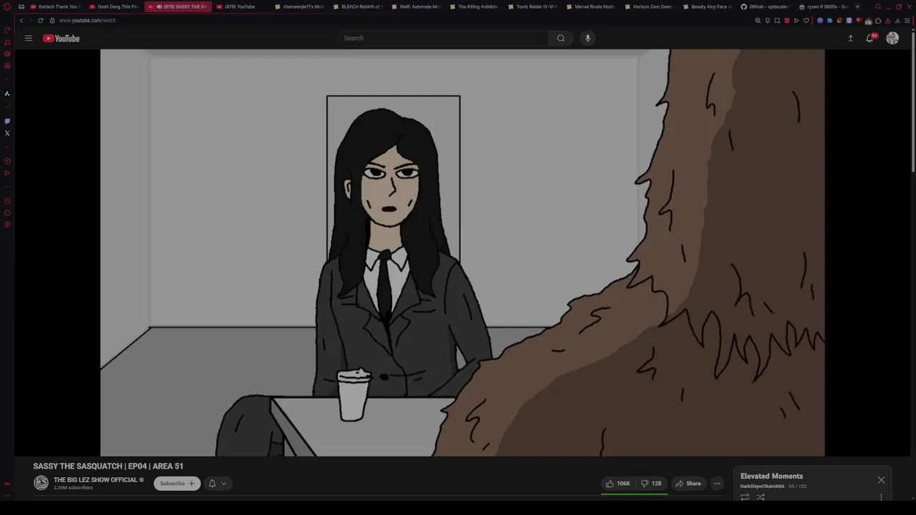
Task: Toggle playlist shuffle in Elevated Moments
Action: (761, 497)
